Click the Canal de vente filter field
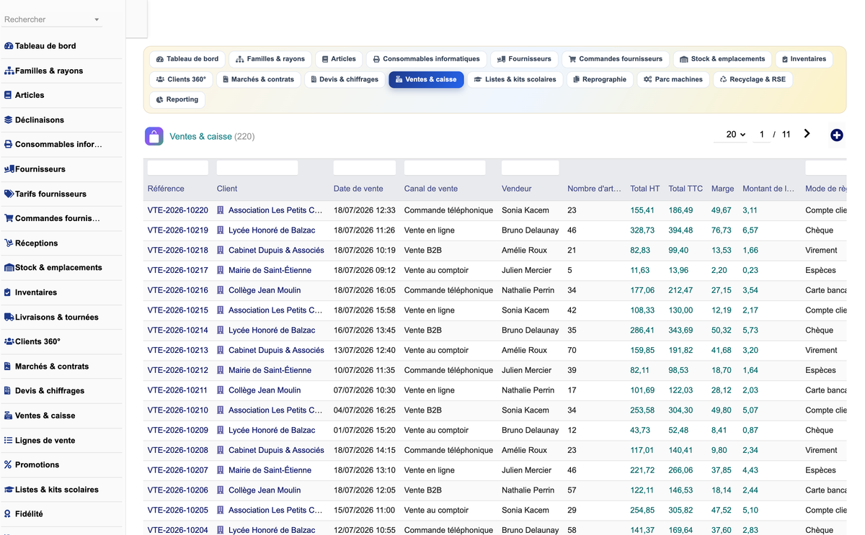Image resolution: width=865 pixels, height=535 pixels. [x=445, y=168]
